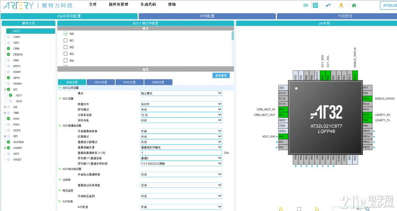The width and height of the screenshot is (397, 211).
Task: Collapse the ADC公共设置 section
Action: click(x=60, y=87)
